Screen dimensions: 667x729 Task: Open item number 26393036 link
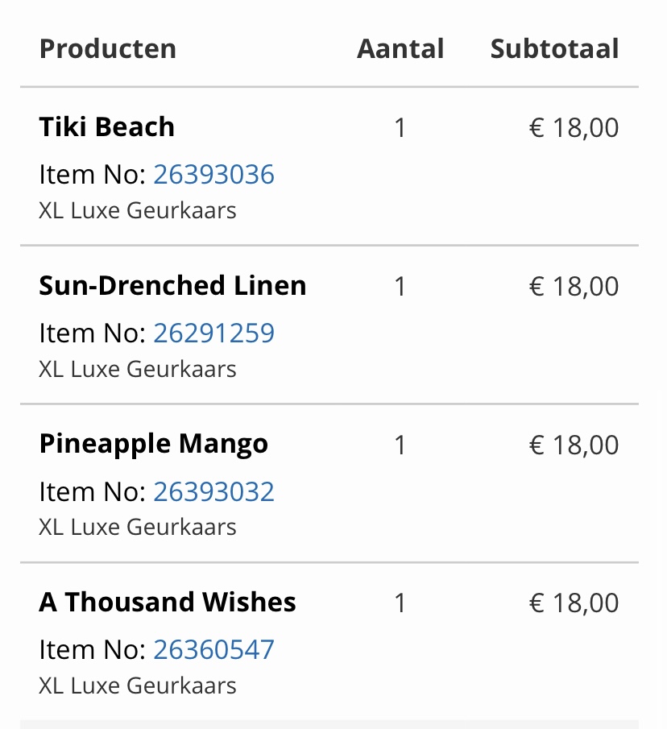pyautogui.click(x=213, y=174)
